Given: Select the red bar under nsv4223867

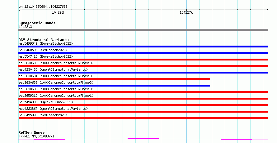Looking at the screenshot, I should pyautogui.click(x=143, y=112).
